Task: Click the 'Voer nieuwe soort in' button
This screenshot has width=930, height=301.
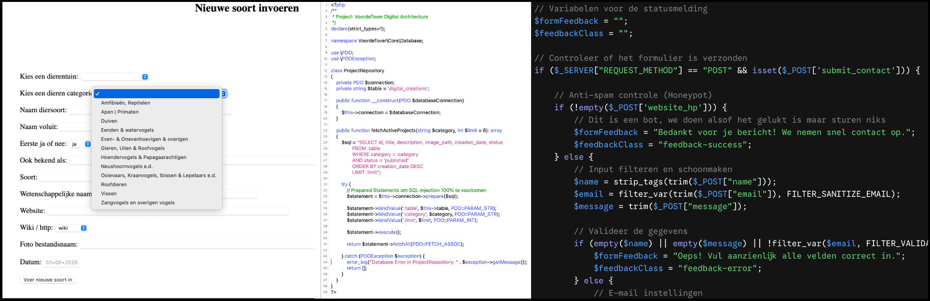Action: click(48, 280)
